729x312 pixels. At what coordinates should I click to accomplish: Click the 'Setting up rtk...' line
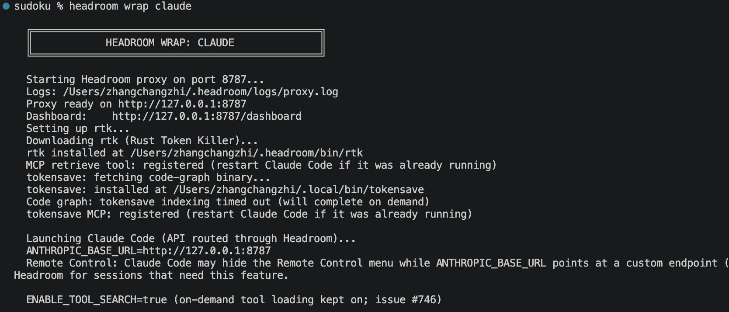(78, 128)
